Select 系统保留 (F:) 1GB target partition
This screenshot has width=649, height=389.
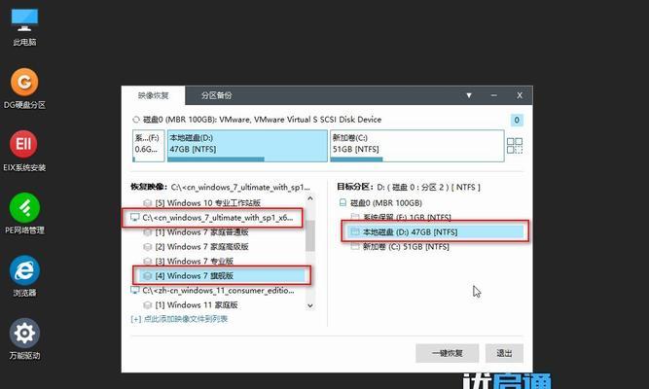(x=407, y=217)
